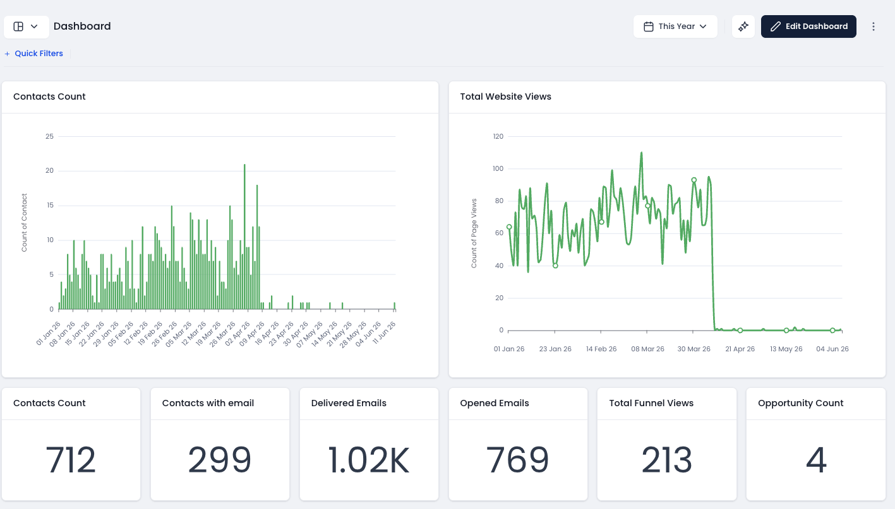This screenshot has height=509, width=895.
Task: Click the 30 Mar 26 axis label on views chart
Action: point(694,349)
